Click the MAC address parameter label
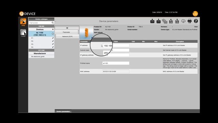The image size is (218, 123). [85, 71]
